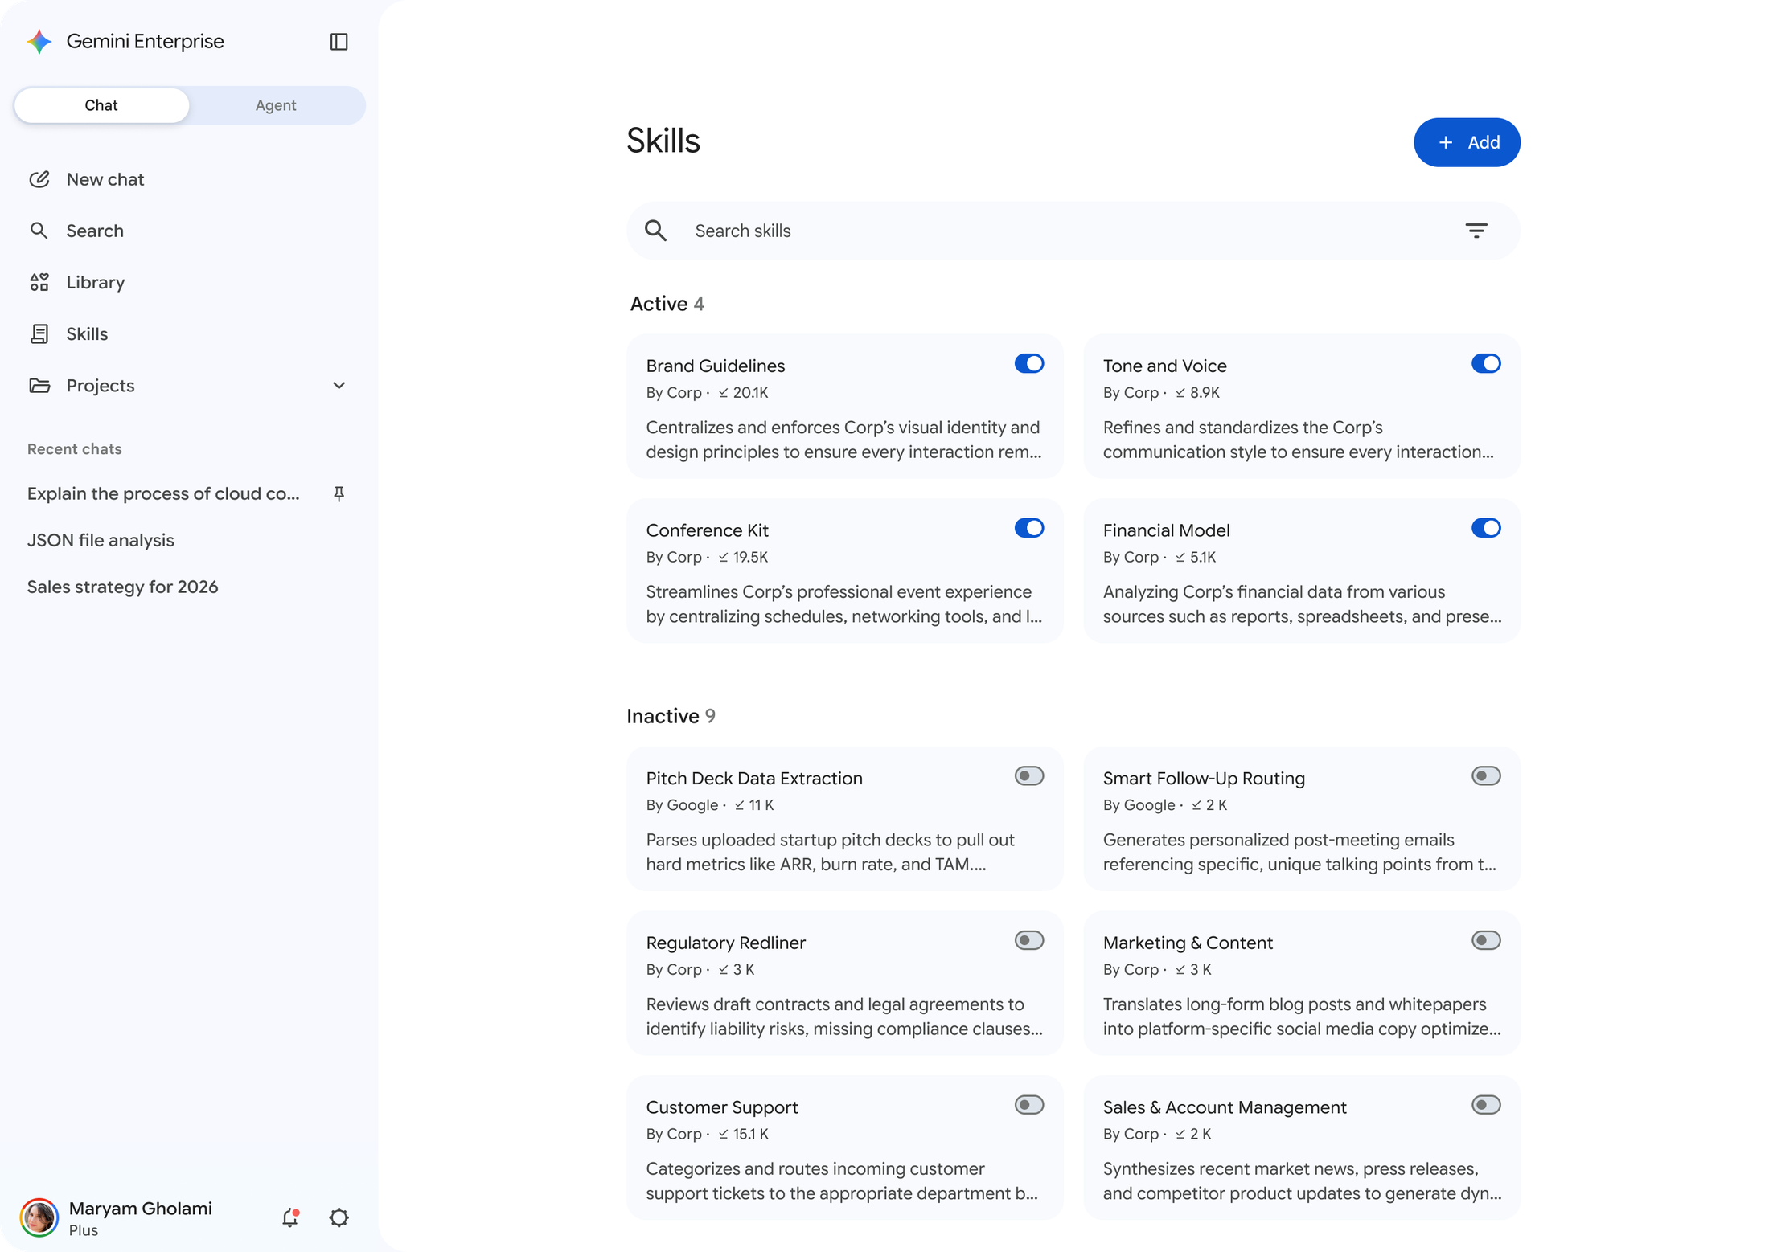Click the Skills document icon
This screenshot has width=1769, height=1252.
coord(39,333)
